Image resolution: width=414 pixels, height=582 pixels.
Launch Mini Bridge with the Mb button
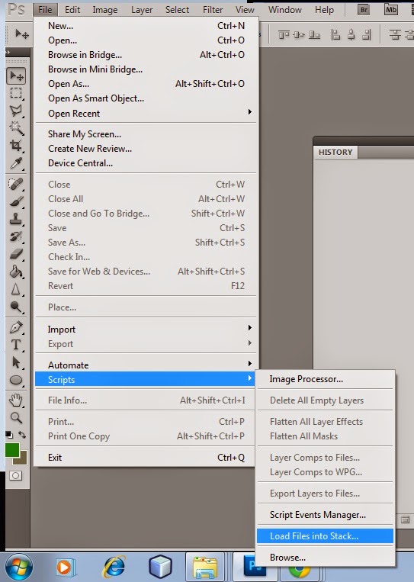click(x=391, y=10)
